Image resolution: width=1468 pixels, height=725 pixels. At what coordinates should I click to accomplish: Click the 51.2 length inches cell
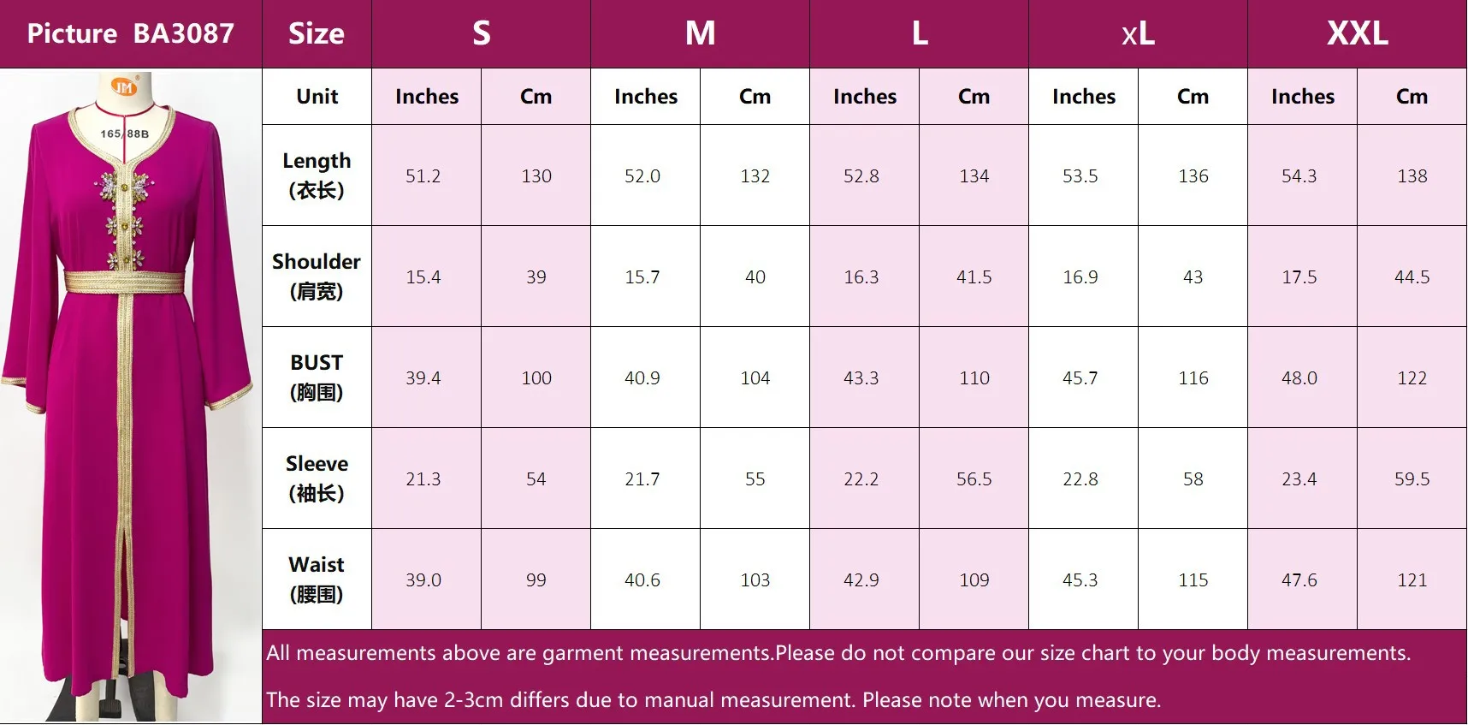[x=423, y=176]
